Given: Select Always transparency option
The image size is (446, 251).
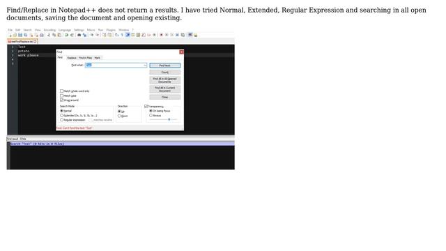Looking at the screenshot, I should [151, 116].
